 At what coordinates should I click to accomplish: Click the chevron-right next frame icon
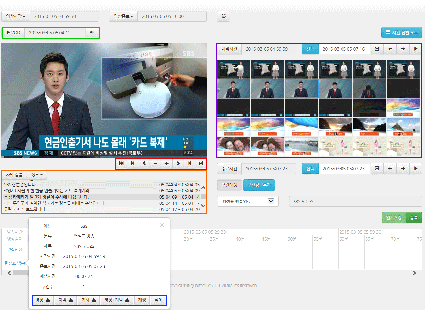click(x=178, y=163)
